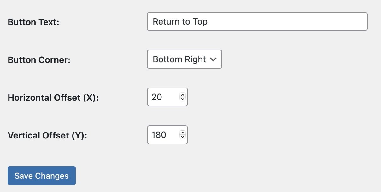Screen dimensions: 381x192
Task: Click the Vertical Offset up arrow
Action: click(x=182, y=133)
